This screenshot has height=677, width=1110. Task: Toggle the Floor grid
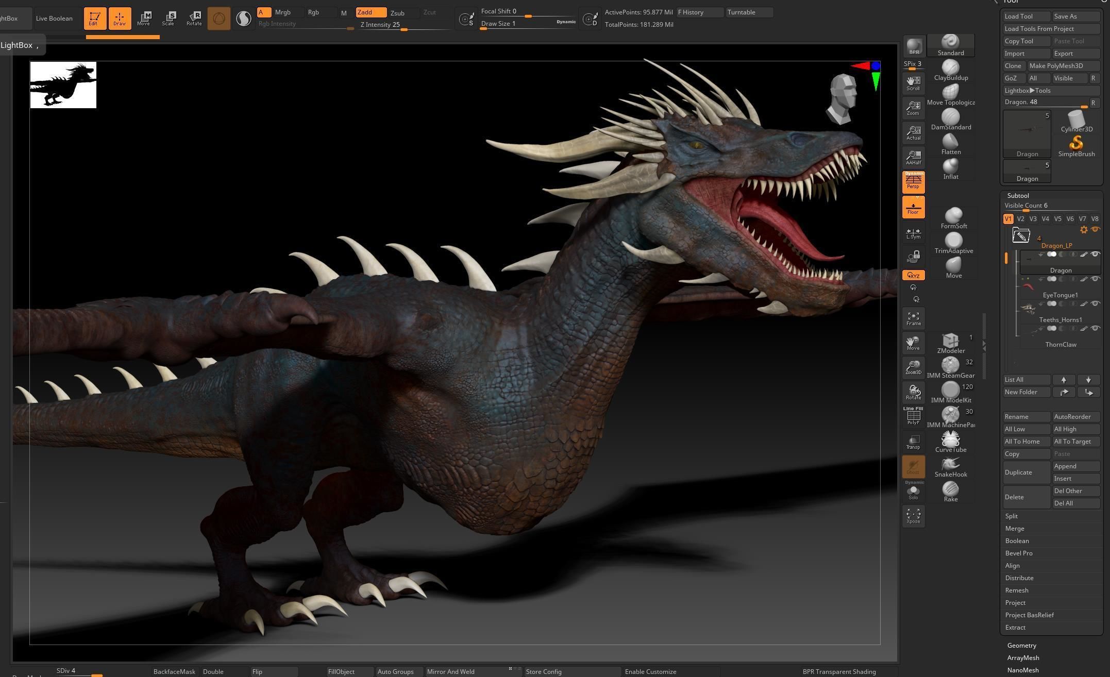pos(914,207)
